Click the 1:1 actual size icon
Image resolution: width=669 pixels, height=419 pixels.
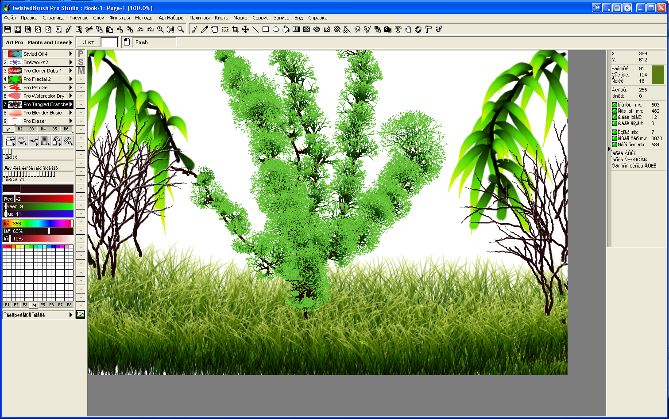pyautogui.click(x=170, y=29)
